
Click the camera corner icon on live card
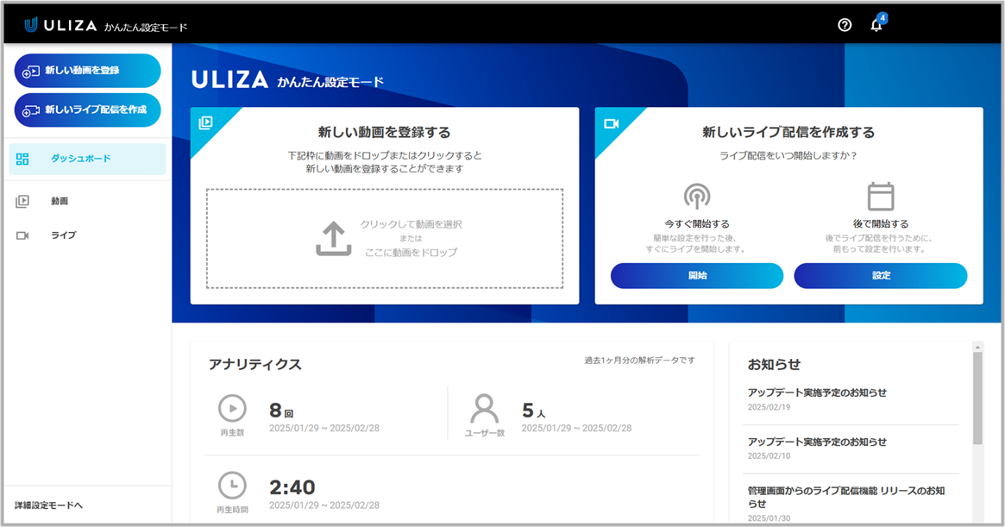click(612, 123)
